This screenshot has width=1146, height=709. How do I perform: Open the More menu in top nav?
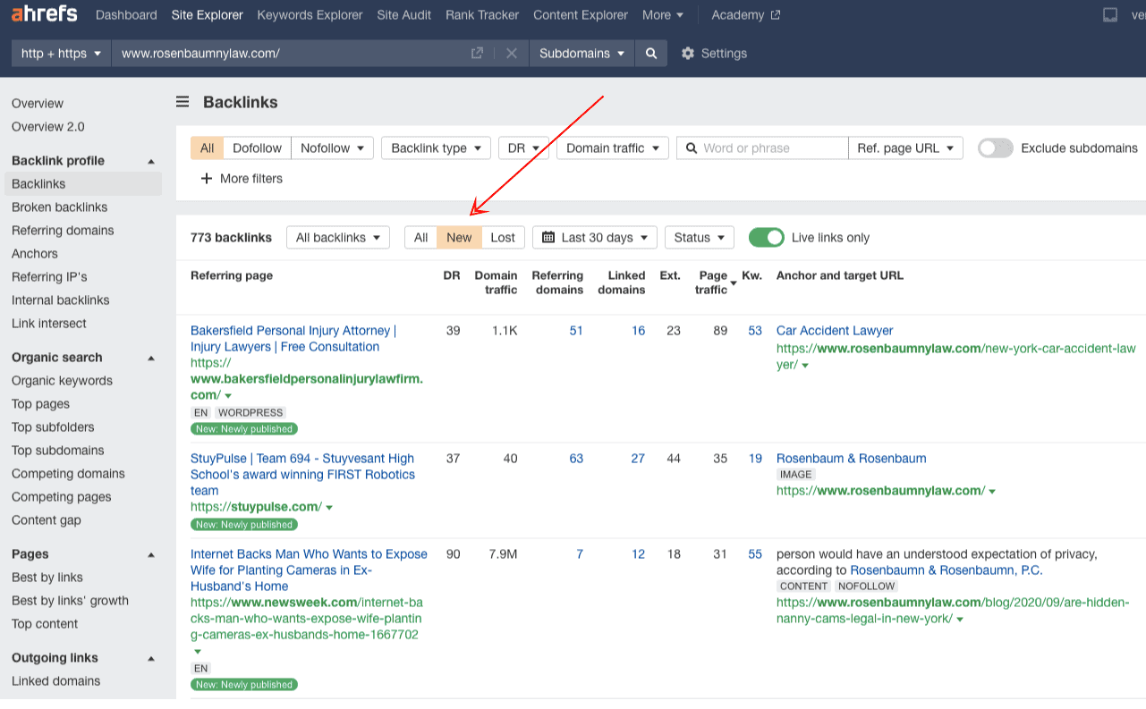pos(663,15)
